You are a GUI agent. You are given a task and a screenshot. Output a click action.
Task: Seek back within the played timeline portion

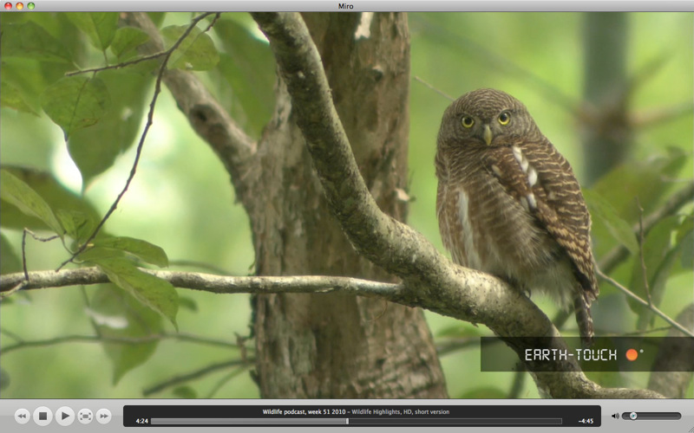[243, 422]
